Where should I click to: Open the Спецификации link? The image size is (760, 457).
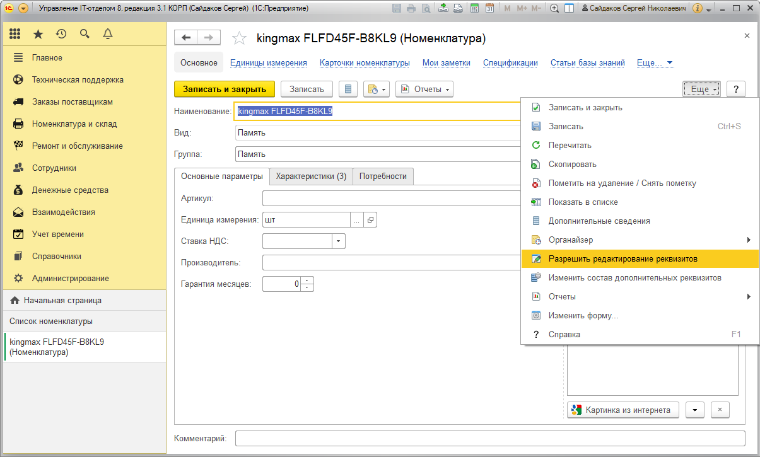pos(510,63)
